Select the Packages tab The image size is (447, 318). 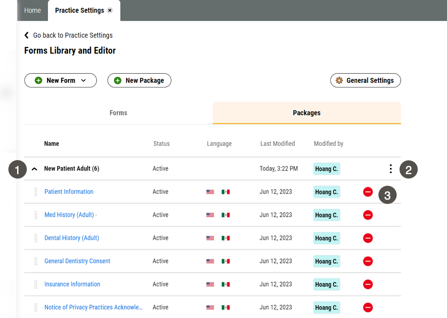tap(307, 113)
